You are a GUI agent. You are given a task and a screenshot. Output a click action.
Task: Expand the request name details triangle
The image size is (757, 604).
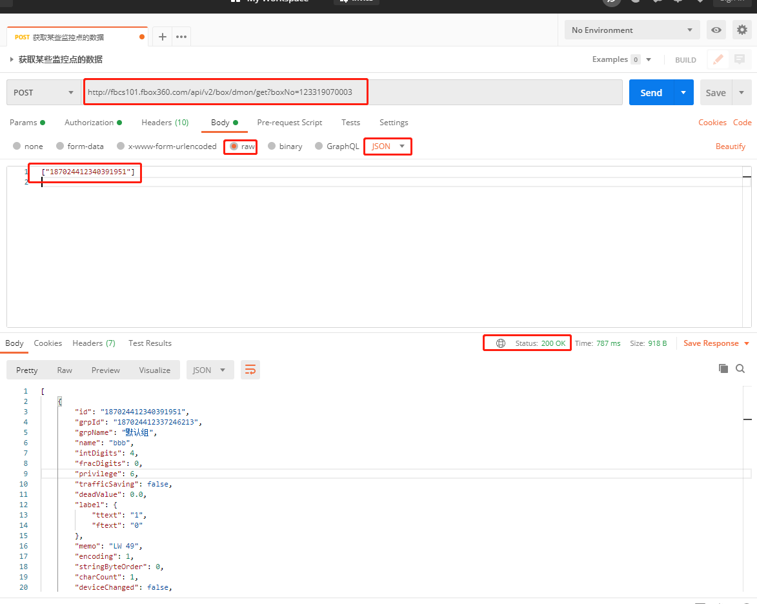click(12, 59)
